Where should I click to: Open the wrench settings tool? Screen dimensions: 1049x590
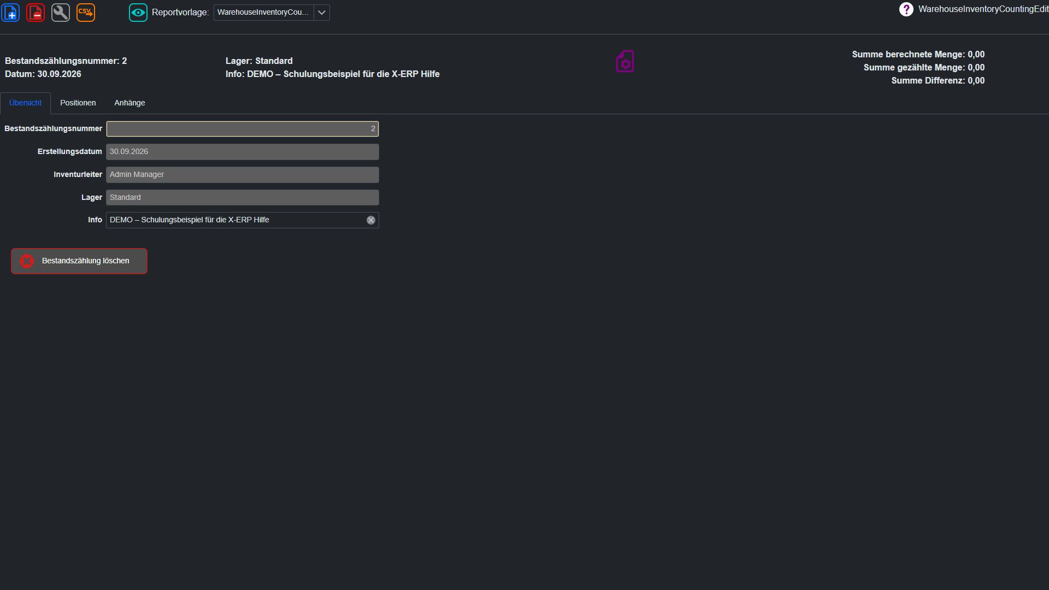tap(61, 12)
